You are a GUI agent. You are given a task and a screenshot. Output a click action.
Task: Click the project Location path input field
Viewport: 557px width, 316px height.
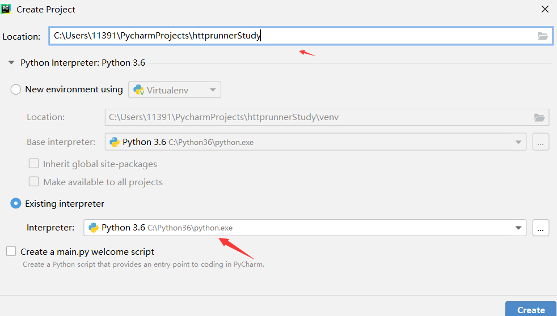(x=301, y=36)
